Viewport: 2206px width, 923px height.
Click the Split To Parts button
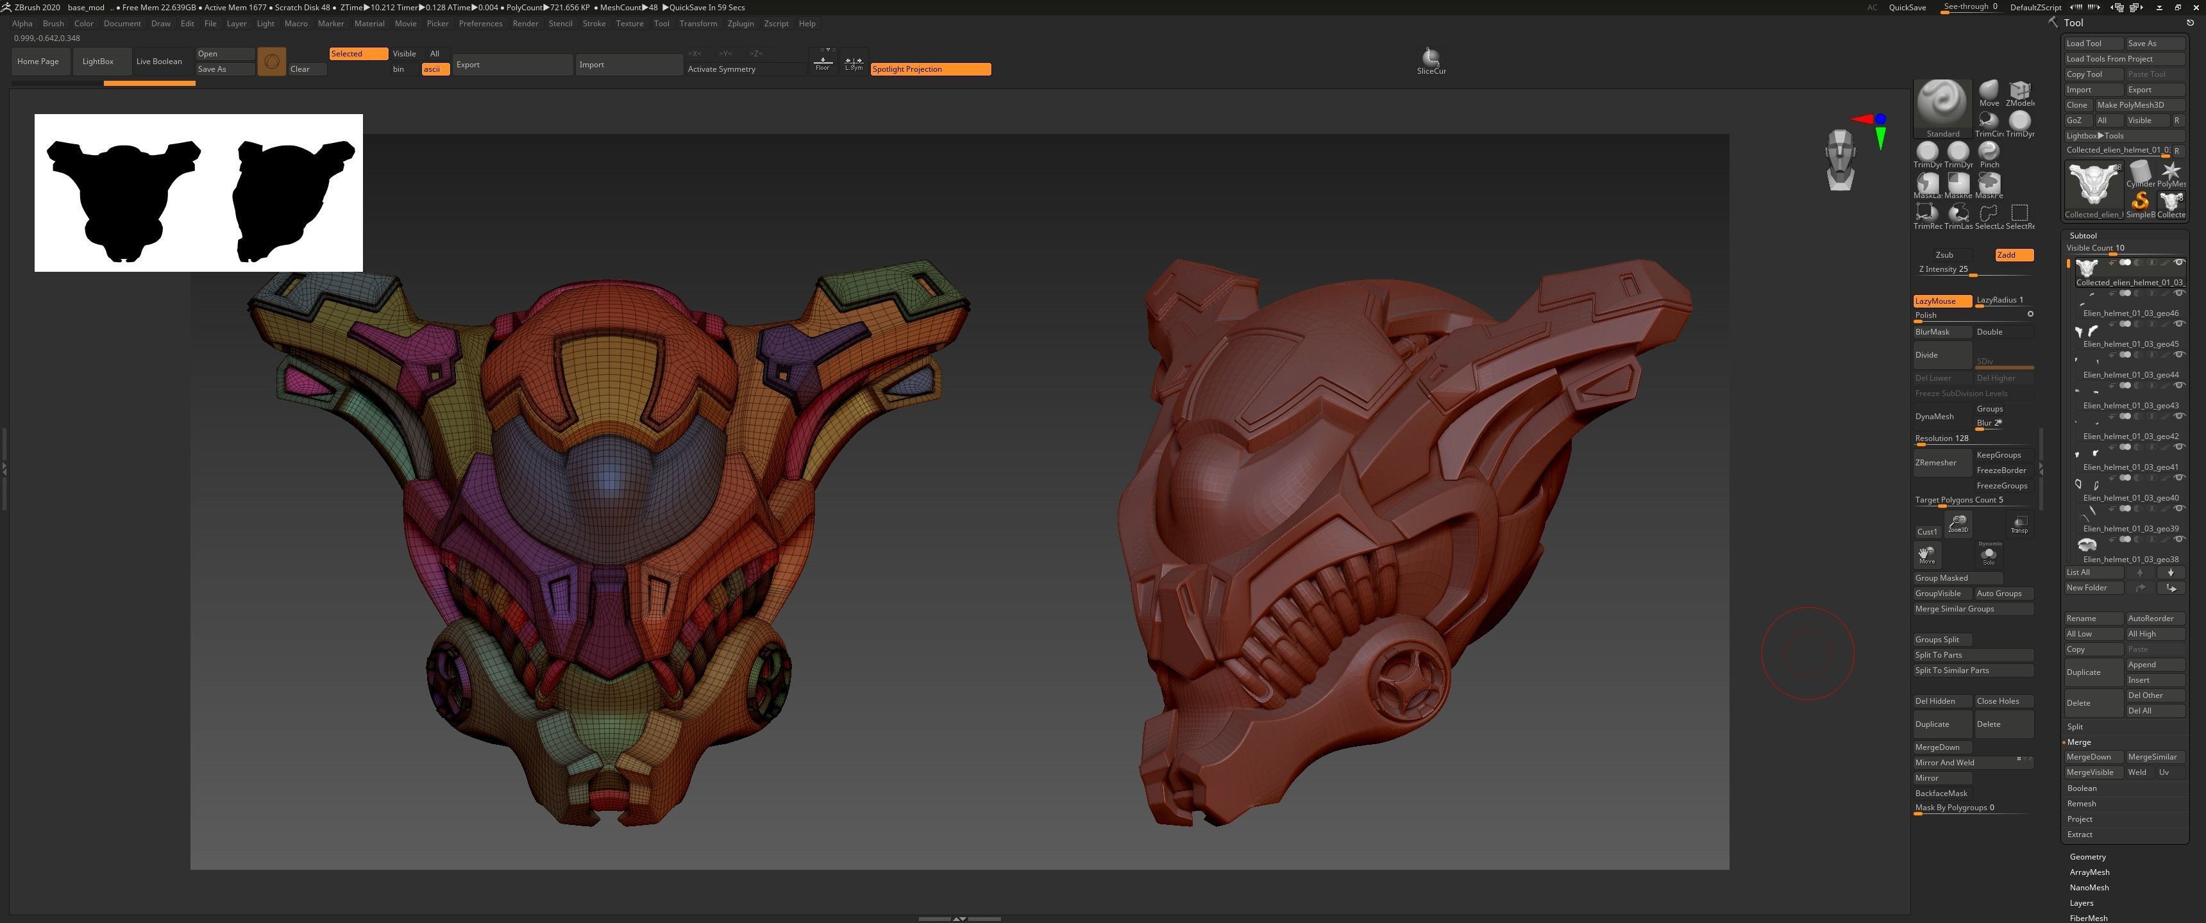pos(1939,655)
